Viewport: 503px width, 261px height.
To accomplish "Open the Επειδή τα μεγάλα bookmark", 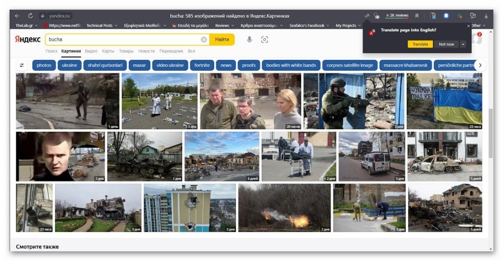I will coord(190,25).
